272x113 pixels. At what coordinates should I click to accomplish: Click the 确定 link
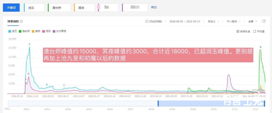coord(154,7)
